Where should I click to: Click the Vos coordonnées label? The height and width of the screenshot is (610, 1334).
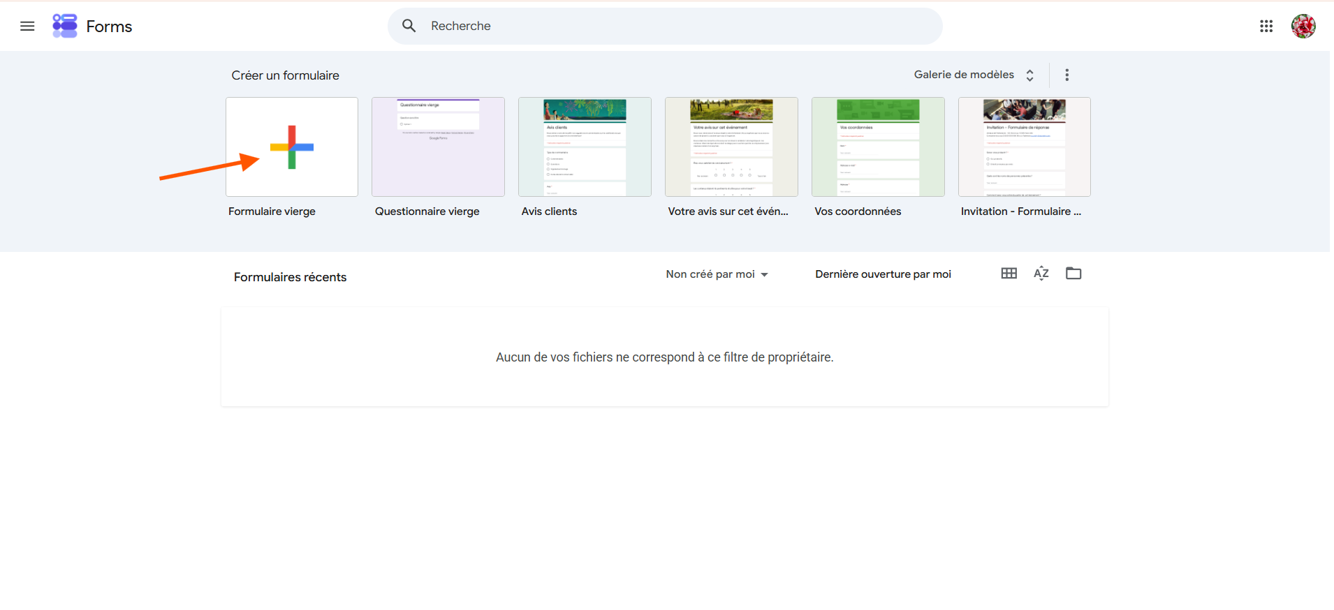[858, 211]
